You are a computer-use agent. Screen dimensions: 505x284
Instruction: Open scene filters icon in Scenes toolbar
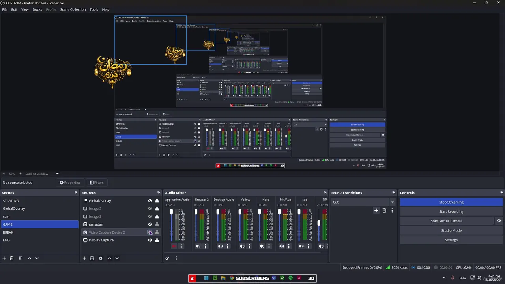[21, 258]
